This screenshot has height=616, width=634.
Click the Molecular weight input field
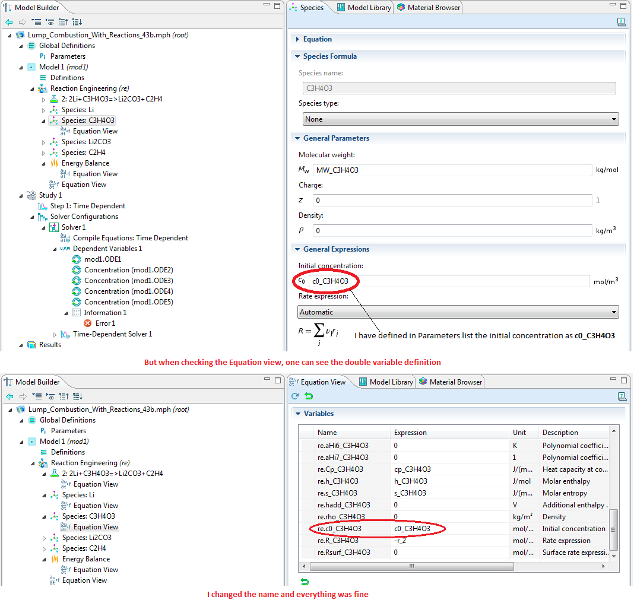[x=452, y=170]
